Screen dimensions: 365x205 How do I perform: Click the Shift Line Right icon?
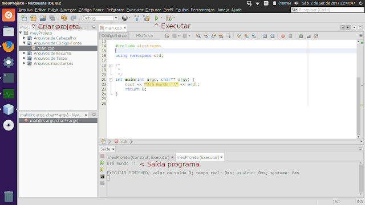[272, 36]
